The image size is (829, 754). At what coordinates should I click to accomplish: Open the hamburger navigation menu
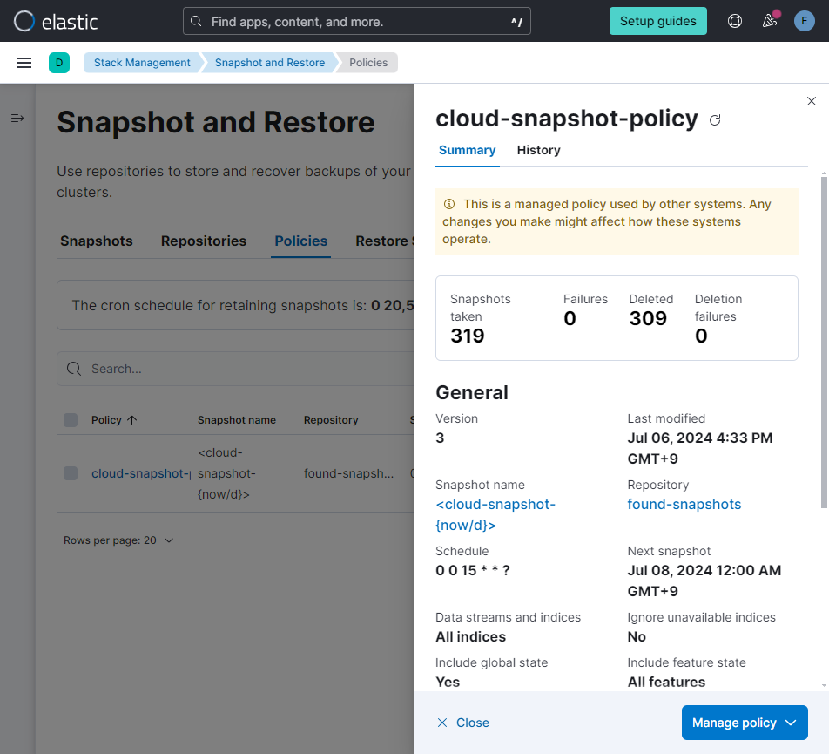pyautogui.click(x=24, y=63)
